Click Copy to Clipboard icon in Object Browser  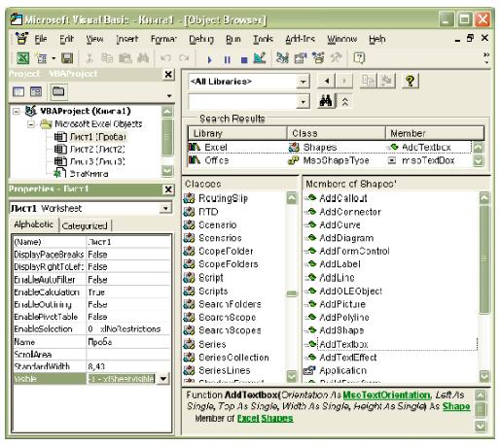(369, 81)
